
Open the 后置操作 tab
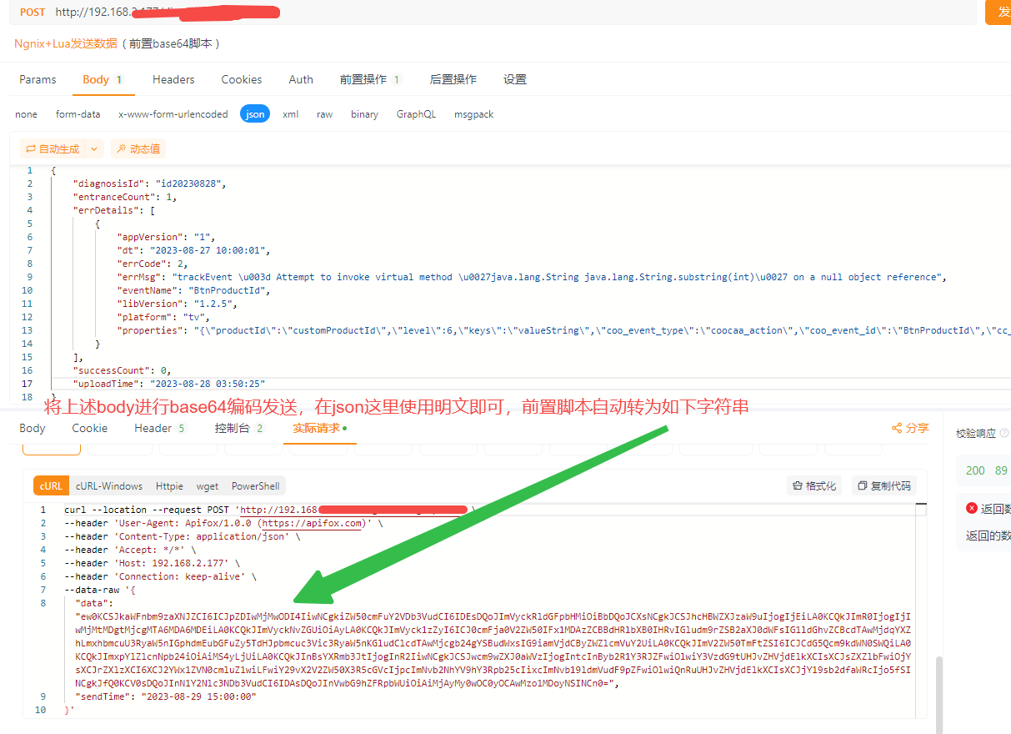453,79
